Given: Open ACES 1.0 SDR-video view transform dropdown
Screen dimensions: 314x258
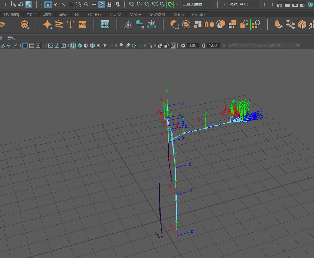Looking at the screenshot, I should (x=264, y=46).
